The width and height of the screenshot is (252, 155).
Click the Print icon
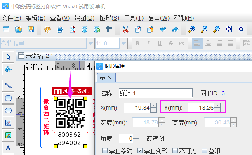click(x=60, y=29)
